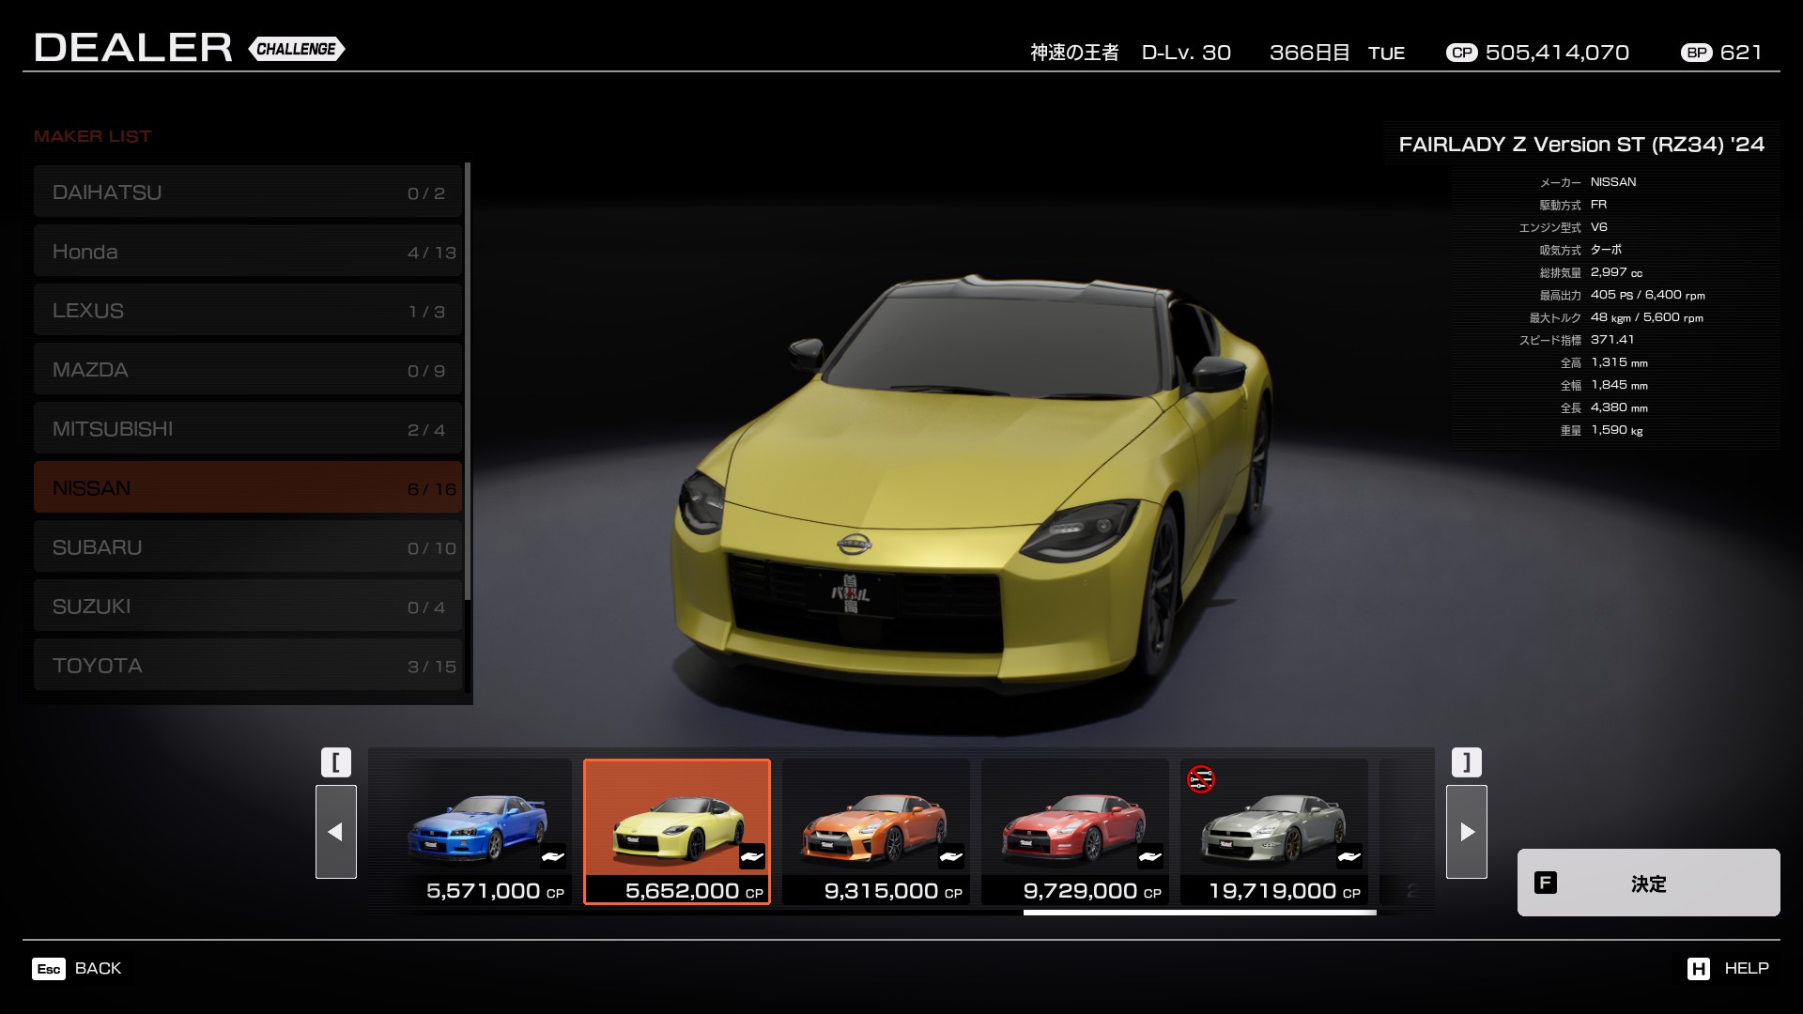Click the hand icon on blue Skyline thumbnail
Viewport: 1803px width, 1014px height.
[552, 856]
